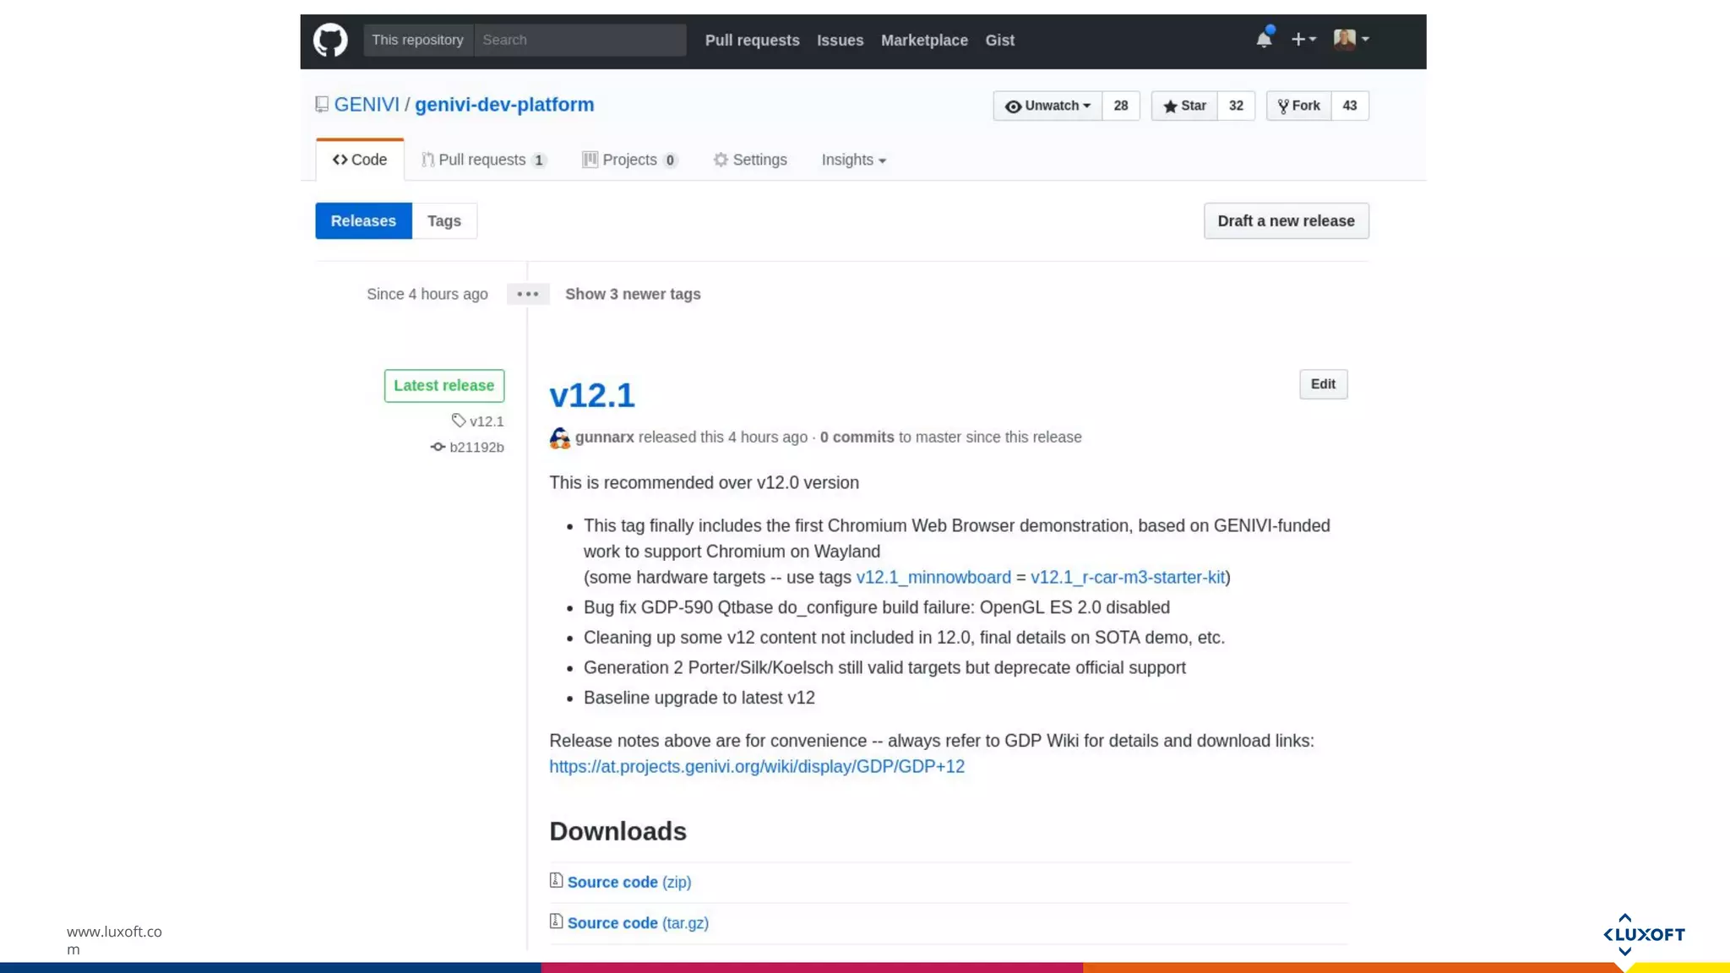Image resolution: width=1730 pixels, height=973 pixels.
Task: Open the Unwatch dropdown
Action: 1047,106
